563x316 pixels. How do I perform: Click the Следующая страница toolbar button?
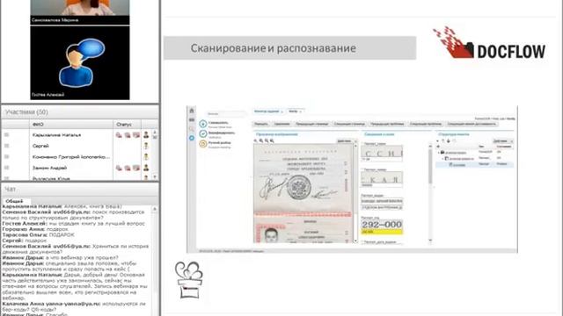tap(349, 124)
